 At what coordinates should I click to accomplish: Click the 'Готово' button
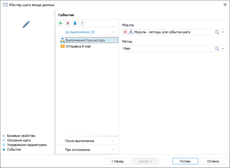click(x=185, y=161)
